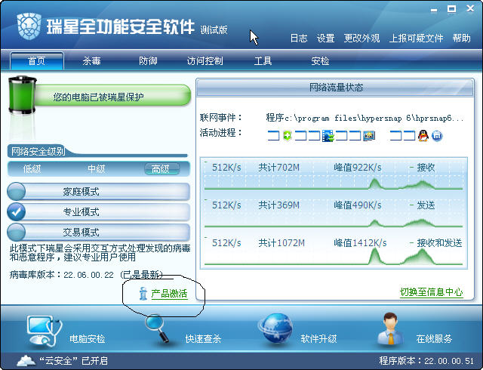Click the 峰值1412K/s value
This screenshot has width=483, height=370.
click(360, 243)
